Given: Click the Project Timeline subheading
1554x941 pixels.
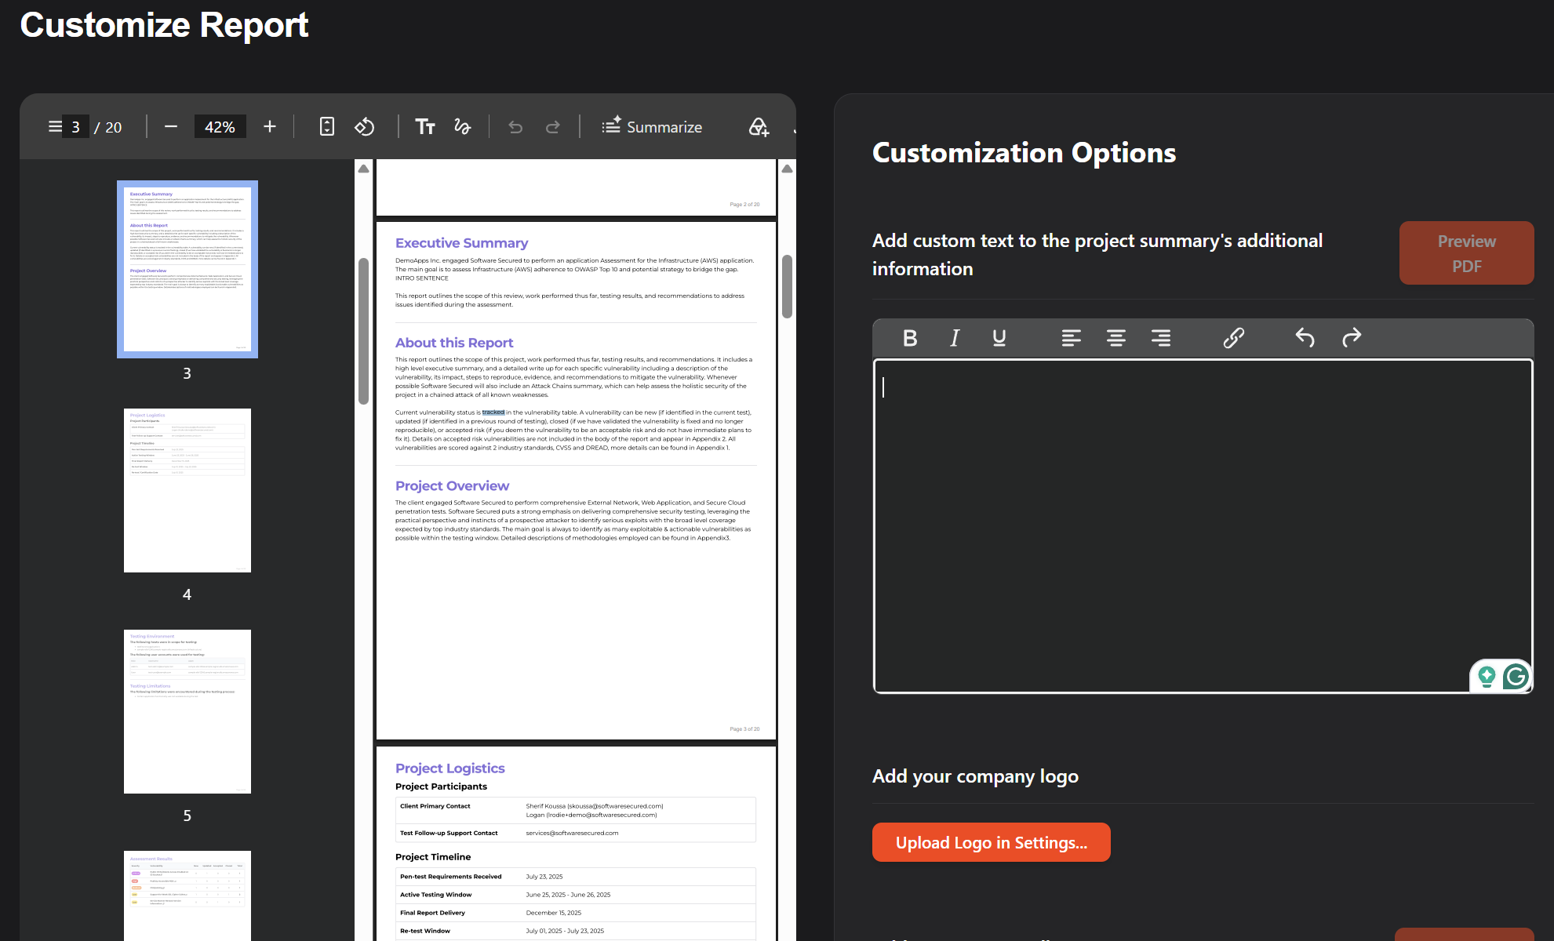Looking at the screenshot, I should [x=433, y=857].
